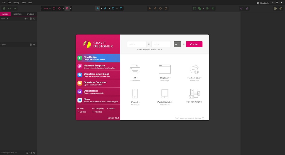
Task: Toggle the Pages panel switch
Action: [x=26, y=19]
